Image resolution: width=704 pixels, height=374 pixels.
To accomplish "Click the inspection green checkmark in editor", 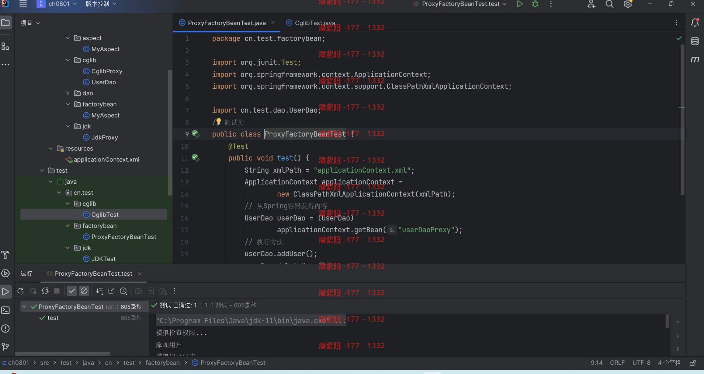I will [679, 38].
